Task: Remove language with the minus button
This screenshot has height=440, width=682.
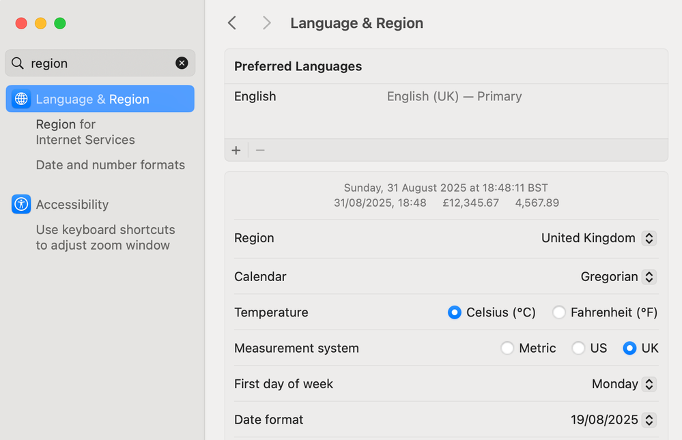Action: click(x=260, y=151)
